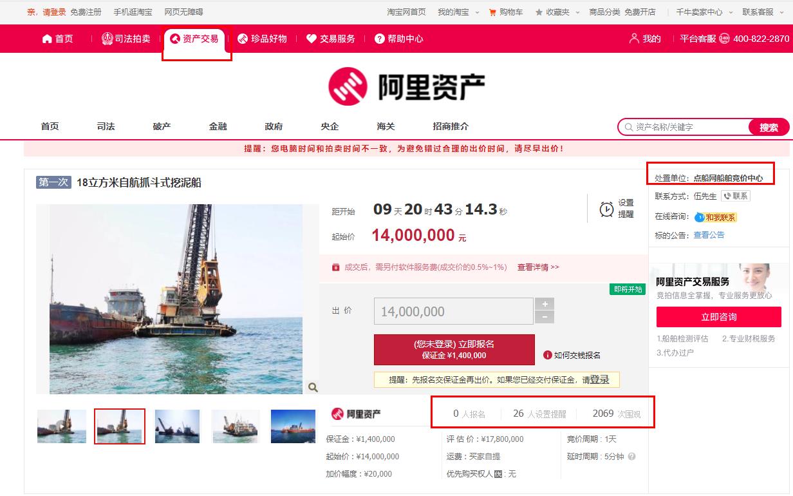This screenshot has height=496, width=793.
Task: Open 手机逛淘宝 link
Action: pos(133,12)
